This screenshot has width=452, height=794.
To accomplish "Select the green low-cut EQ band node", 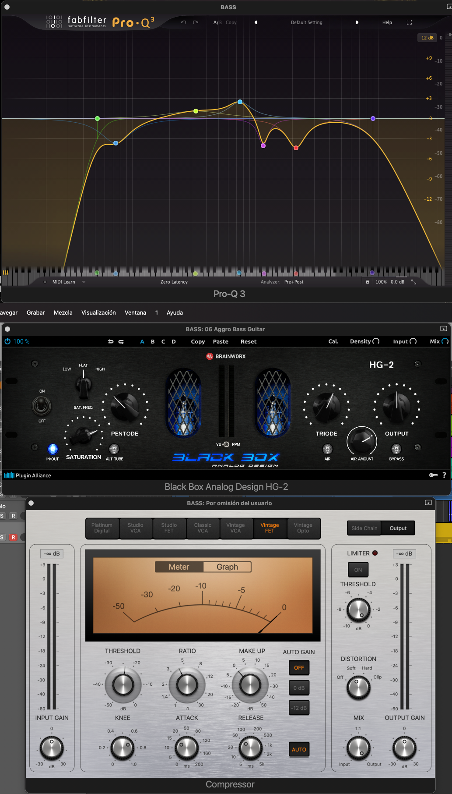I will [x=97, y=119].
